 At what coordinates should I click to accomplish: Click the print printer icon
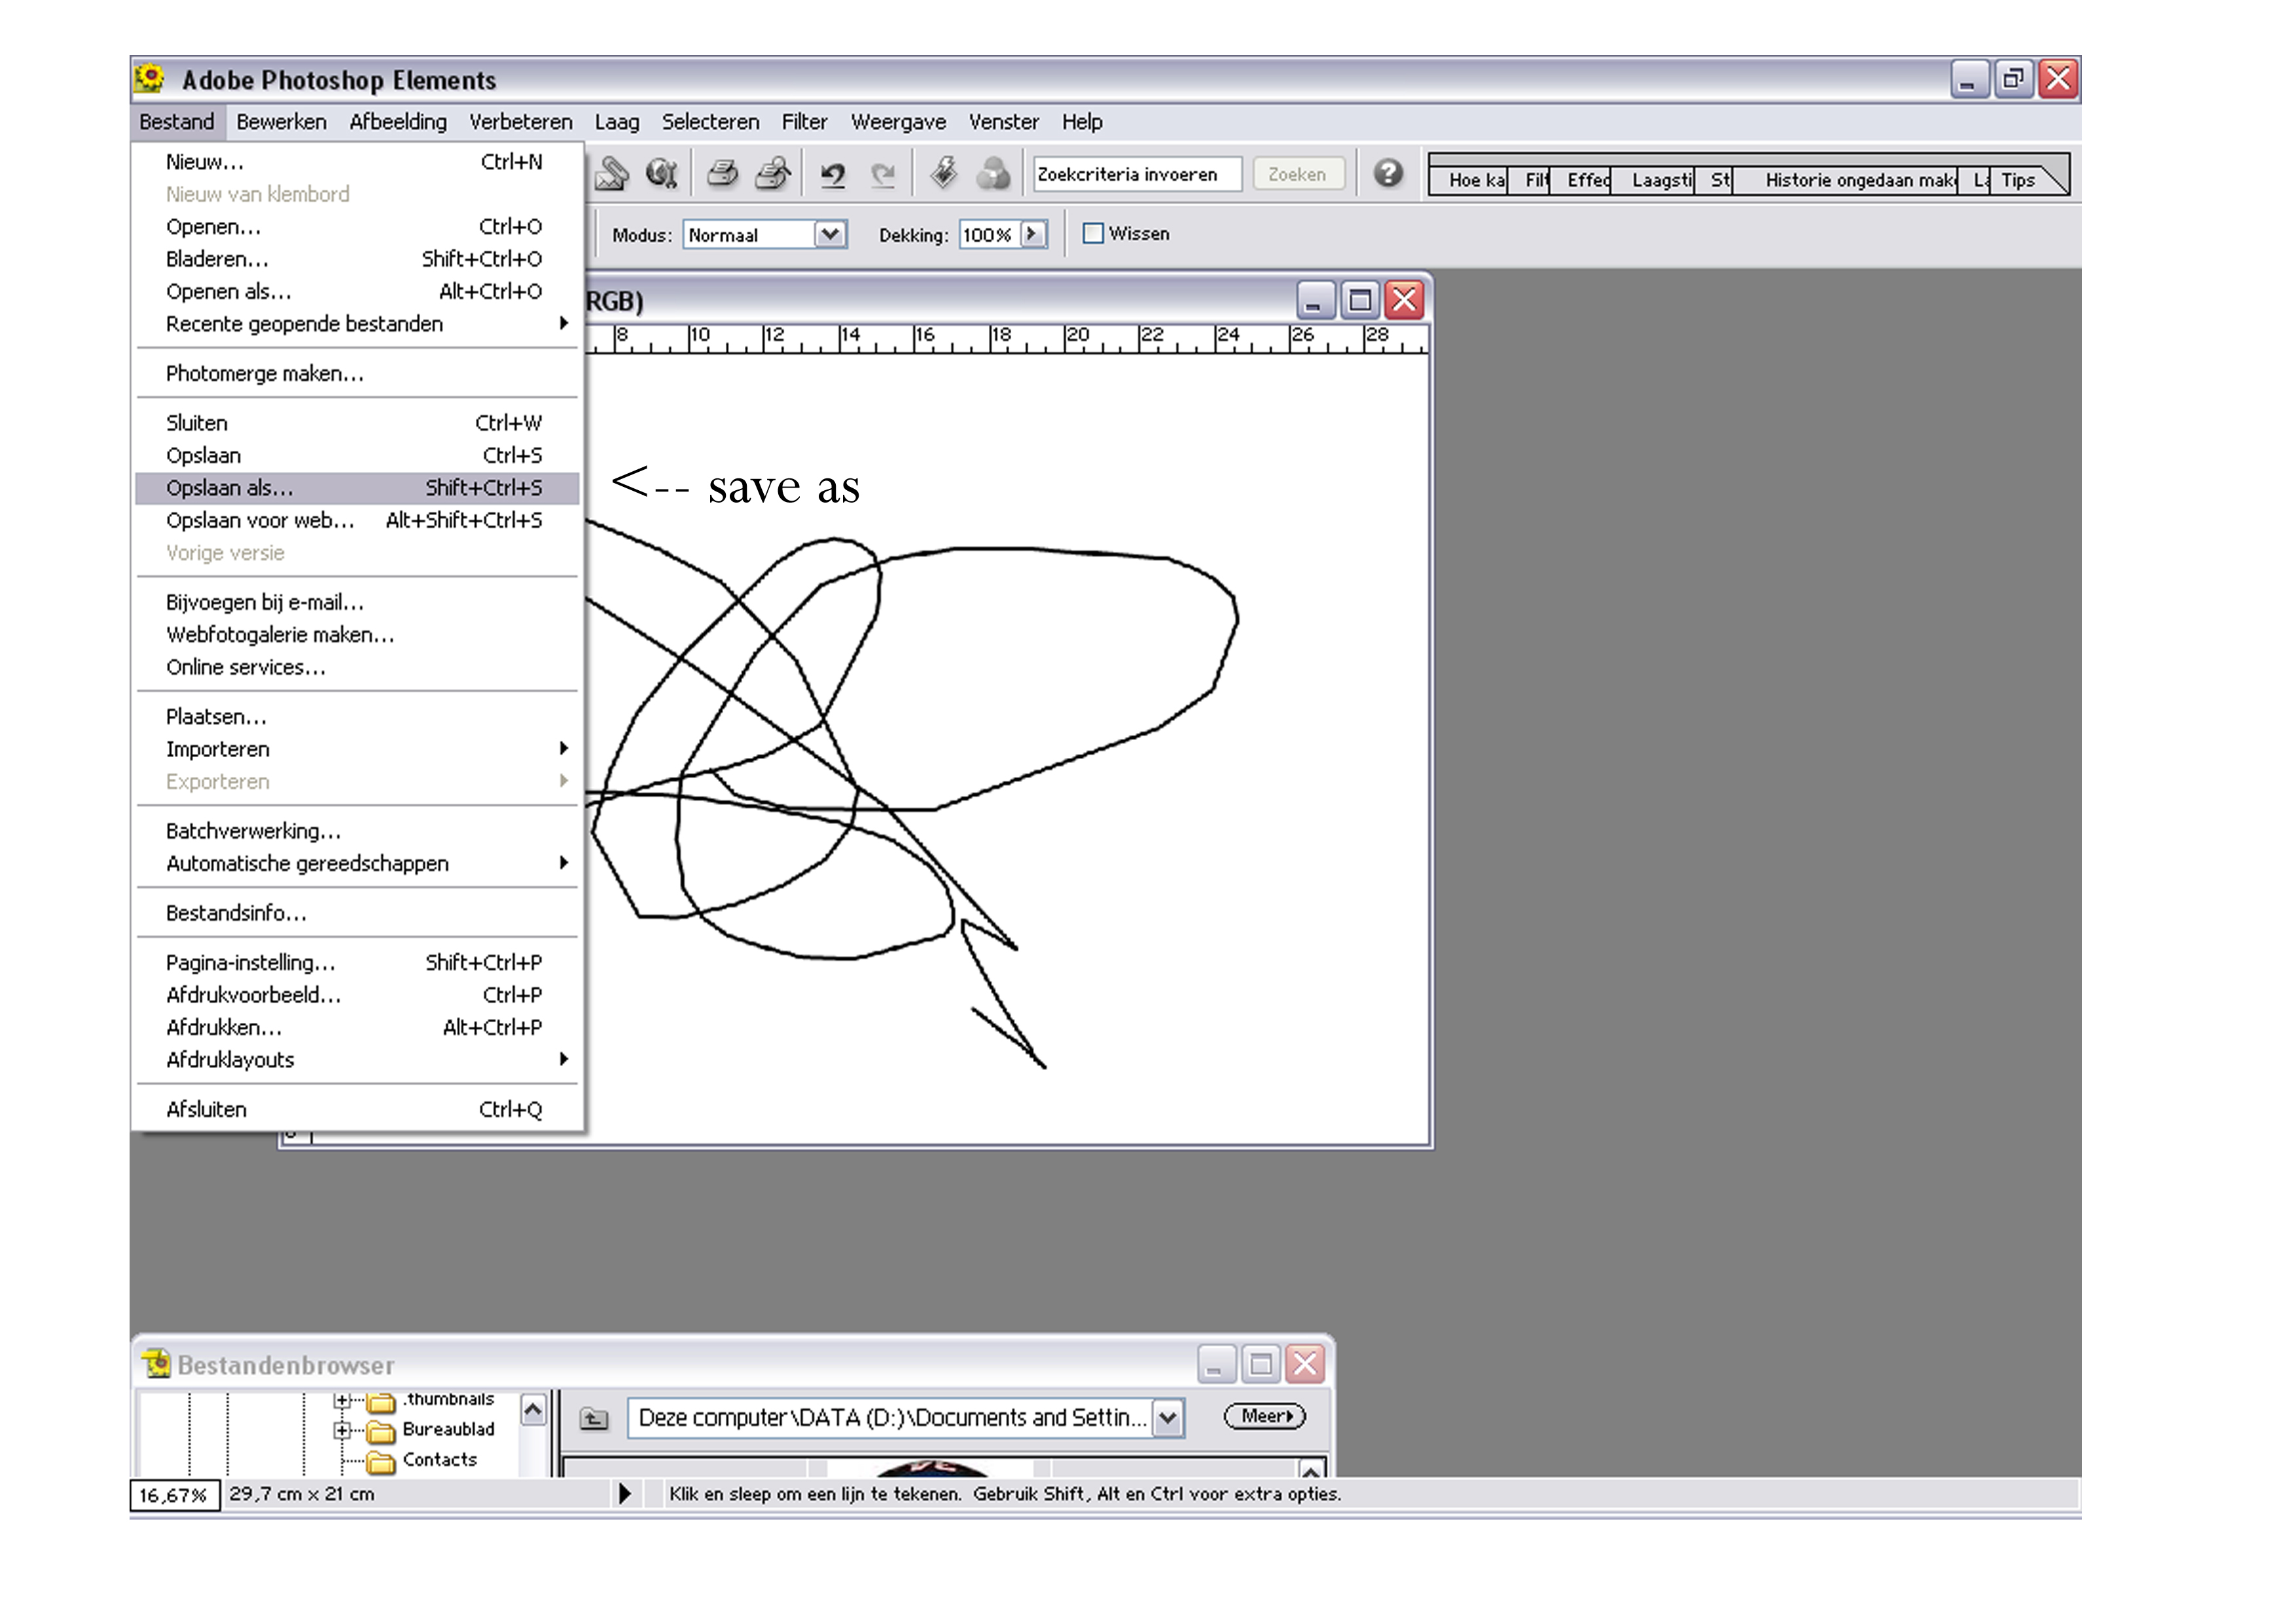(722, 175)
